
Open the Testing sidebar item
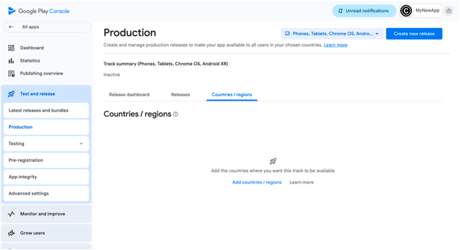[47, 144]
